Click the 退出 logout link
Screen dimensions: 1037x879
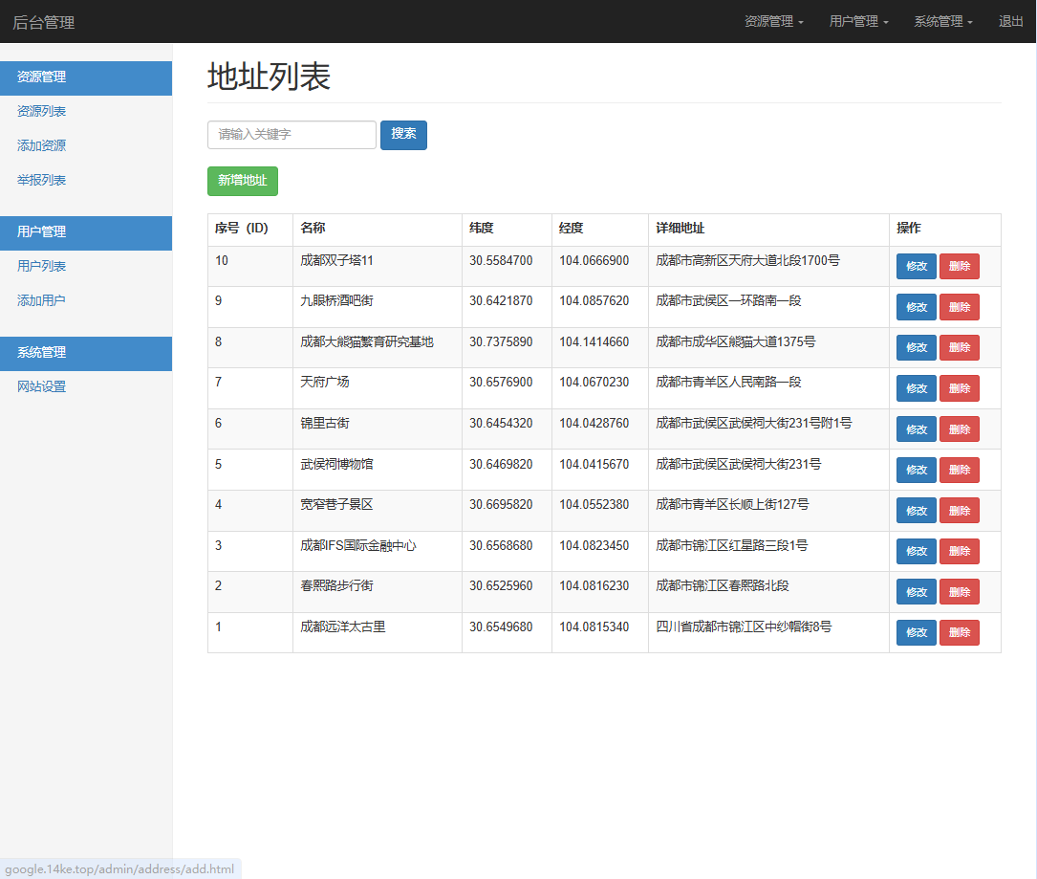pyautogui.click(x=1010, y=21)
